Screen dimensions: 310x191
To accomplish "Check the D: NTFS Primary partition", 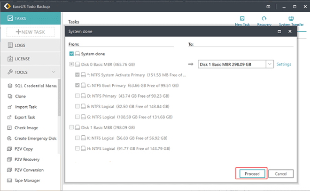I will (77, 96).
